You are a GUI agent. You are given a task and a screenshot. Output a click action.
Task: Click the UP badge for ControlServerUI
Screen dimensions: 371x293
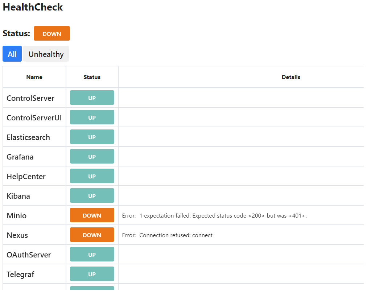92,117
